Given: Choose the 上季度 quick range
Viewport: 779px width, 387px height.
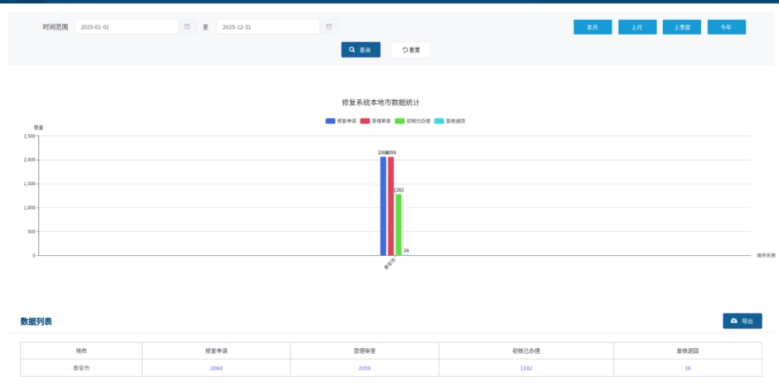Looking at the screenshot, I should (682, 27).
